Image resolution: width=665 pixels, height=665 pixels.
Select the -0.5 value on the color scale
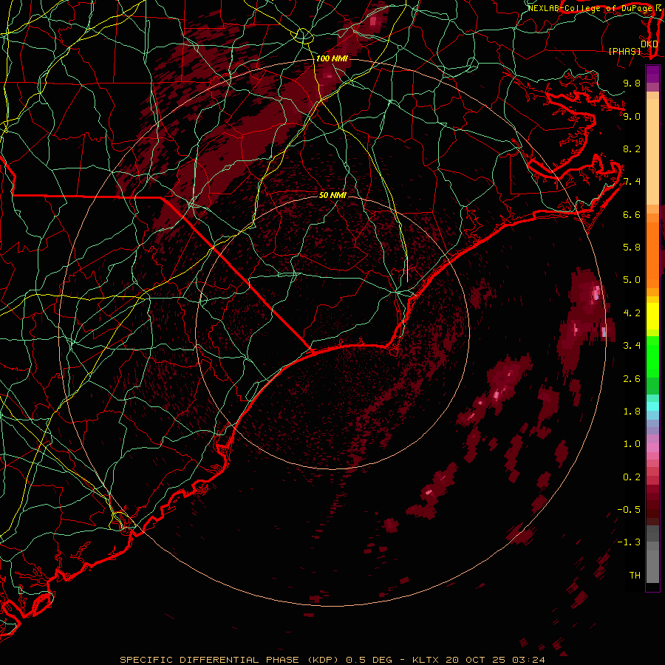click(x=629, y=510)
